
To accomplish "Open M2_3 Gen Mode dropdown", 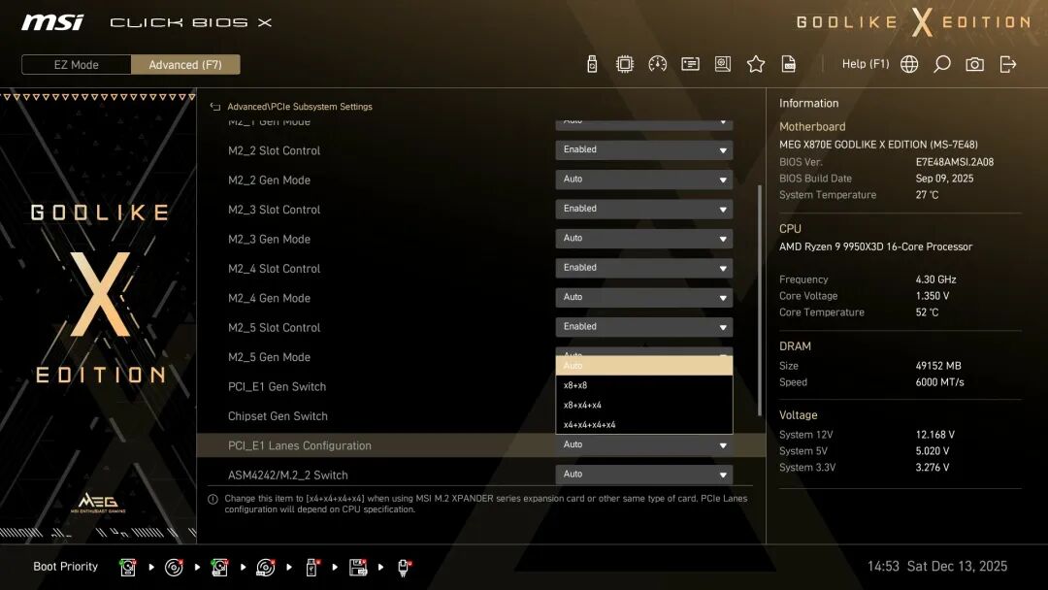I will pyautogui.click(x=643, y=239).
